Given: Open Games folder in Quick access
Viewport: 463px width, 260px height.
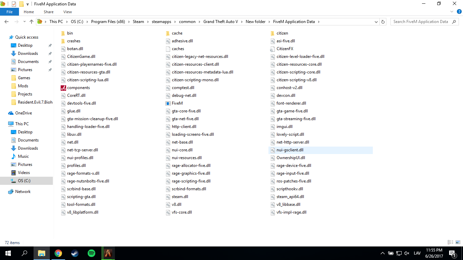Looking at the screenshot, I should point(24,78).
